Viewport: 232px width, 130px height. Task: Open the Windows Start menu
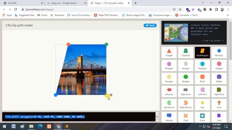(x=4, y=126)
